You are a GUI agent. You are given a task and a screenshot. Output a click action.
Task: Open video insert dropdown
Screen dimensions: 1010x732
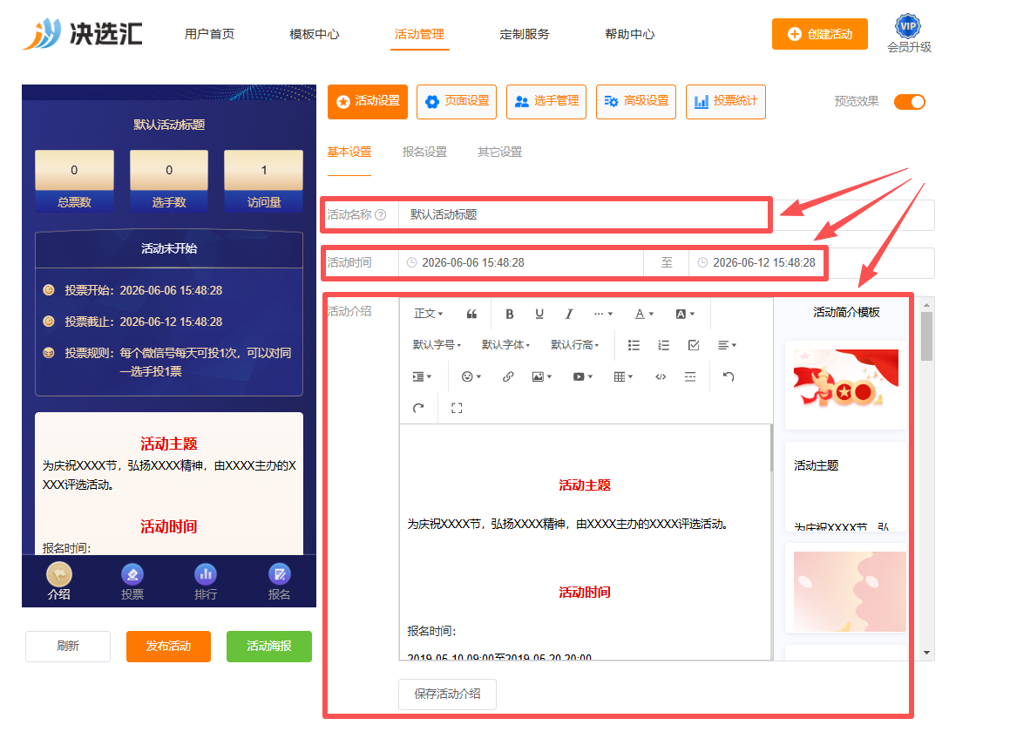click(583, 377)
